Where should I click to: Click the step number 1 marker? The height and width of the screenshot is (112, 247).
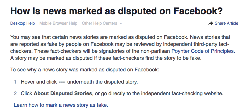pos(15,82)
